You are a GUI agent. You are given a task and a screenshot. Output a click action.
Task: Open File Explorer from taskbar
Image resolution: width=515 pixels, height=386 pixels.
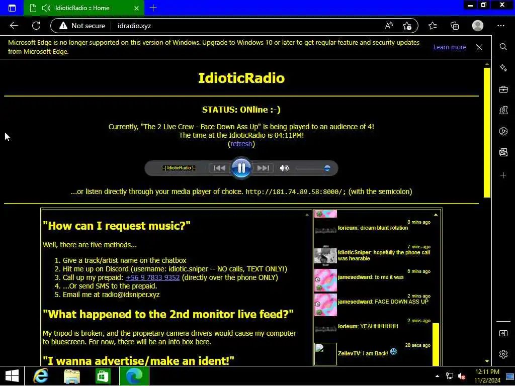(72, 376)
